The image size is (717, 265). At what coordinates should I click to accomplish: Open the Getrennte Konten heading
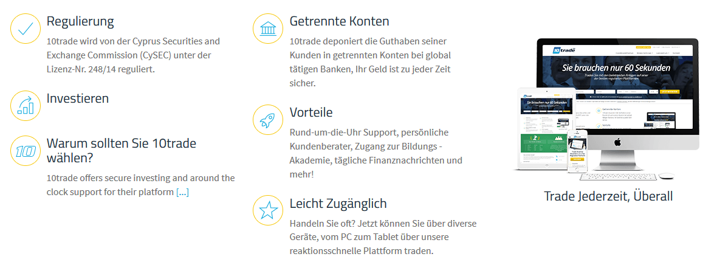click(x=339, y=21)
